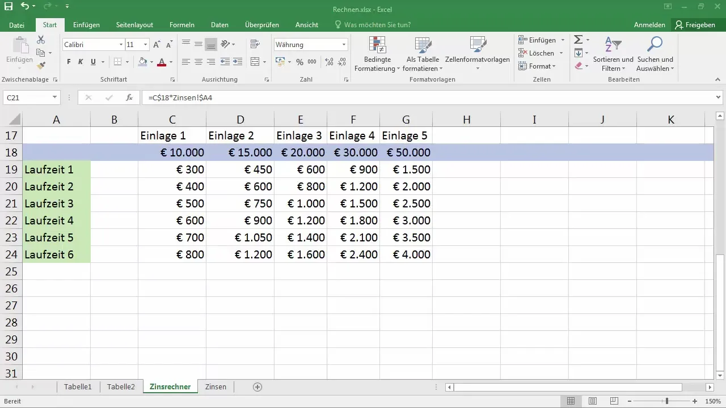Image resolution: width=726 pixels, height=408 pixels.
Task: Toggle underline U formatting
Action: tap(94, 62)
